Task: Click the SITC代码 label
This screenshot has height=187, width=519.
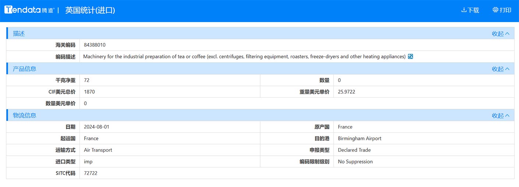Action: (x=65, y=173)
